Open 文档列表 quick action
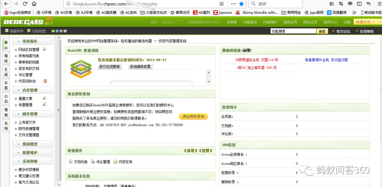382x187 pixels. 78,162
